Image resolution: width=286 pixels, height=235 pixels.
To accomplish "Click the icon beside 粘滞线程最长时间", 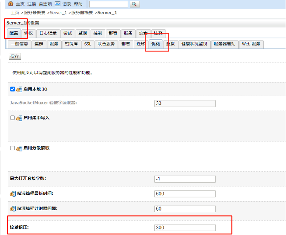I will 13,194.
